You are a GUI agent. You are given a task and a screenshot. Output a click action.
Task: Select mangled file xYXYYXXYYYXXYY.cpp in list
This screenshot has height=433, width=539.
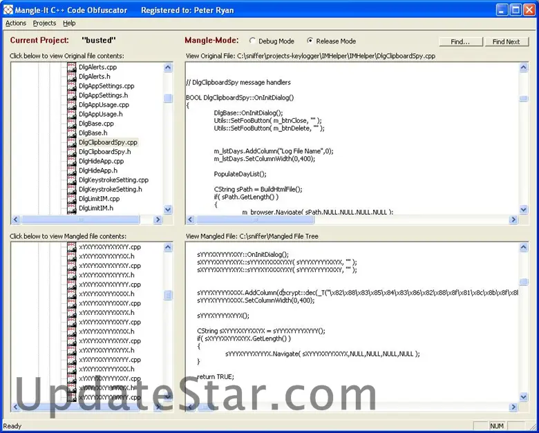(x=110, y=322)
